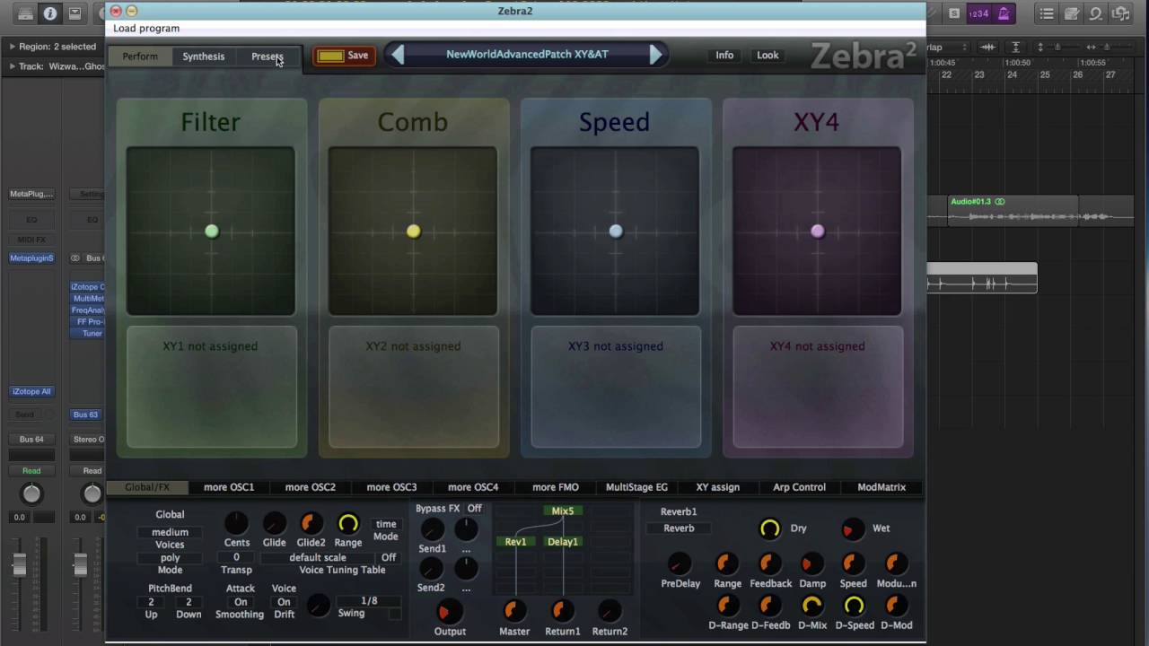1149x646 pixels.
Task: Click the Master knob
Action: coord(514,611)
